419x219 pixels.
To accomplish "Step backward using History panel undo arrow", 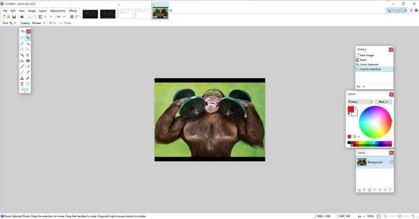I will (x=358, y=87).
